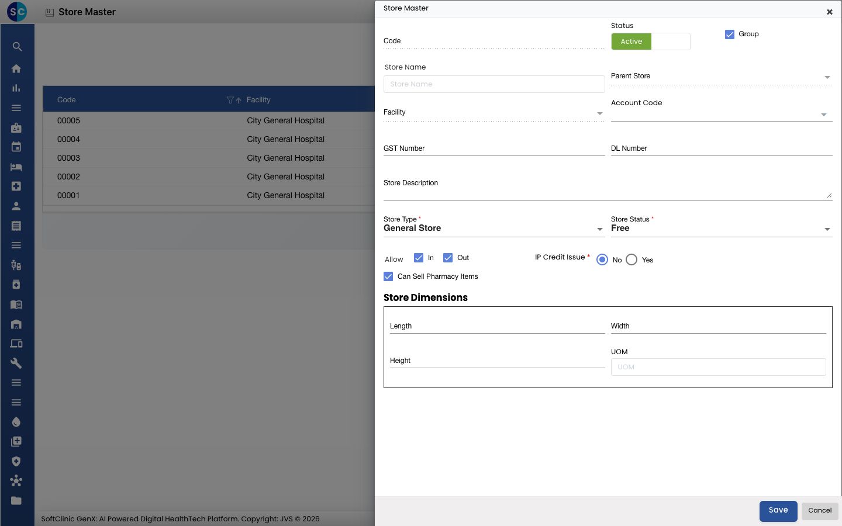This screenshot has width=842, height=526.
Task: Click the network hub icon in sidebar
Action: pyautogui.click(x=16, y=481)
